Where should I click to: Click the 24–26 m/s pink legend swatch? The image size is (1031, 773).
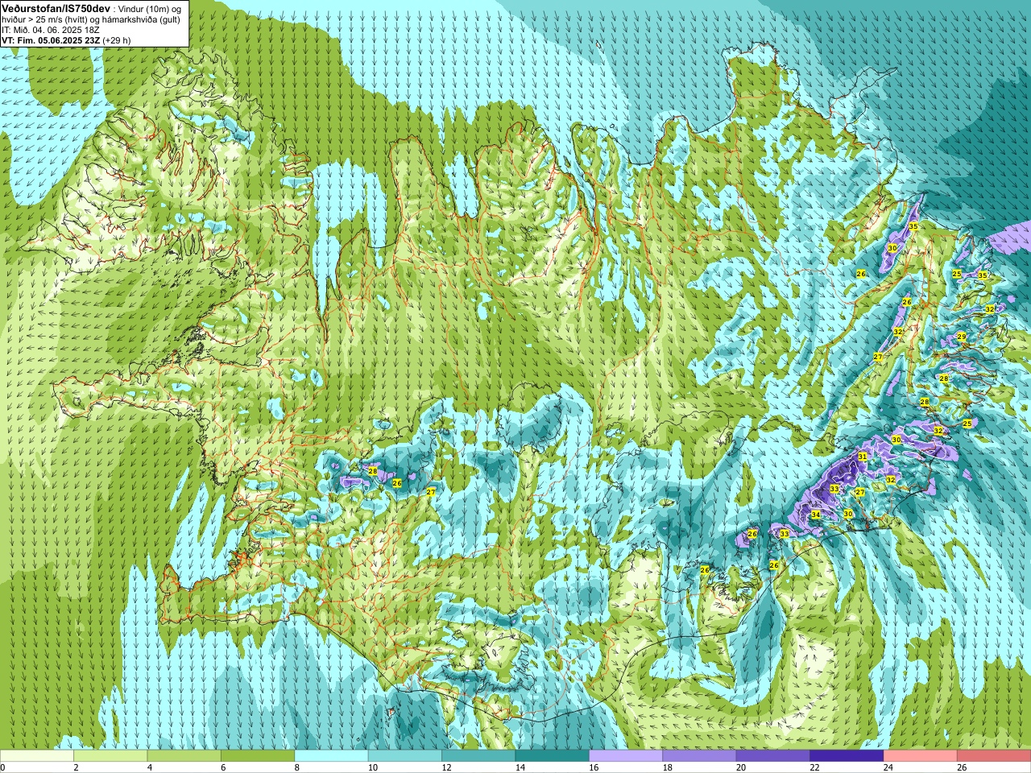(920, 756)
